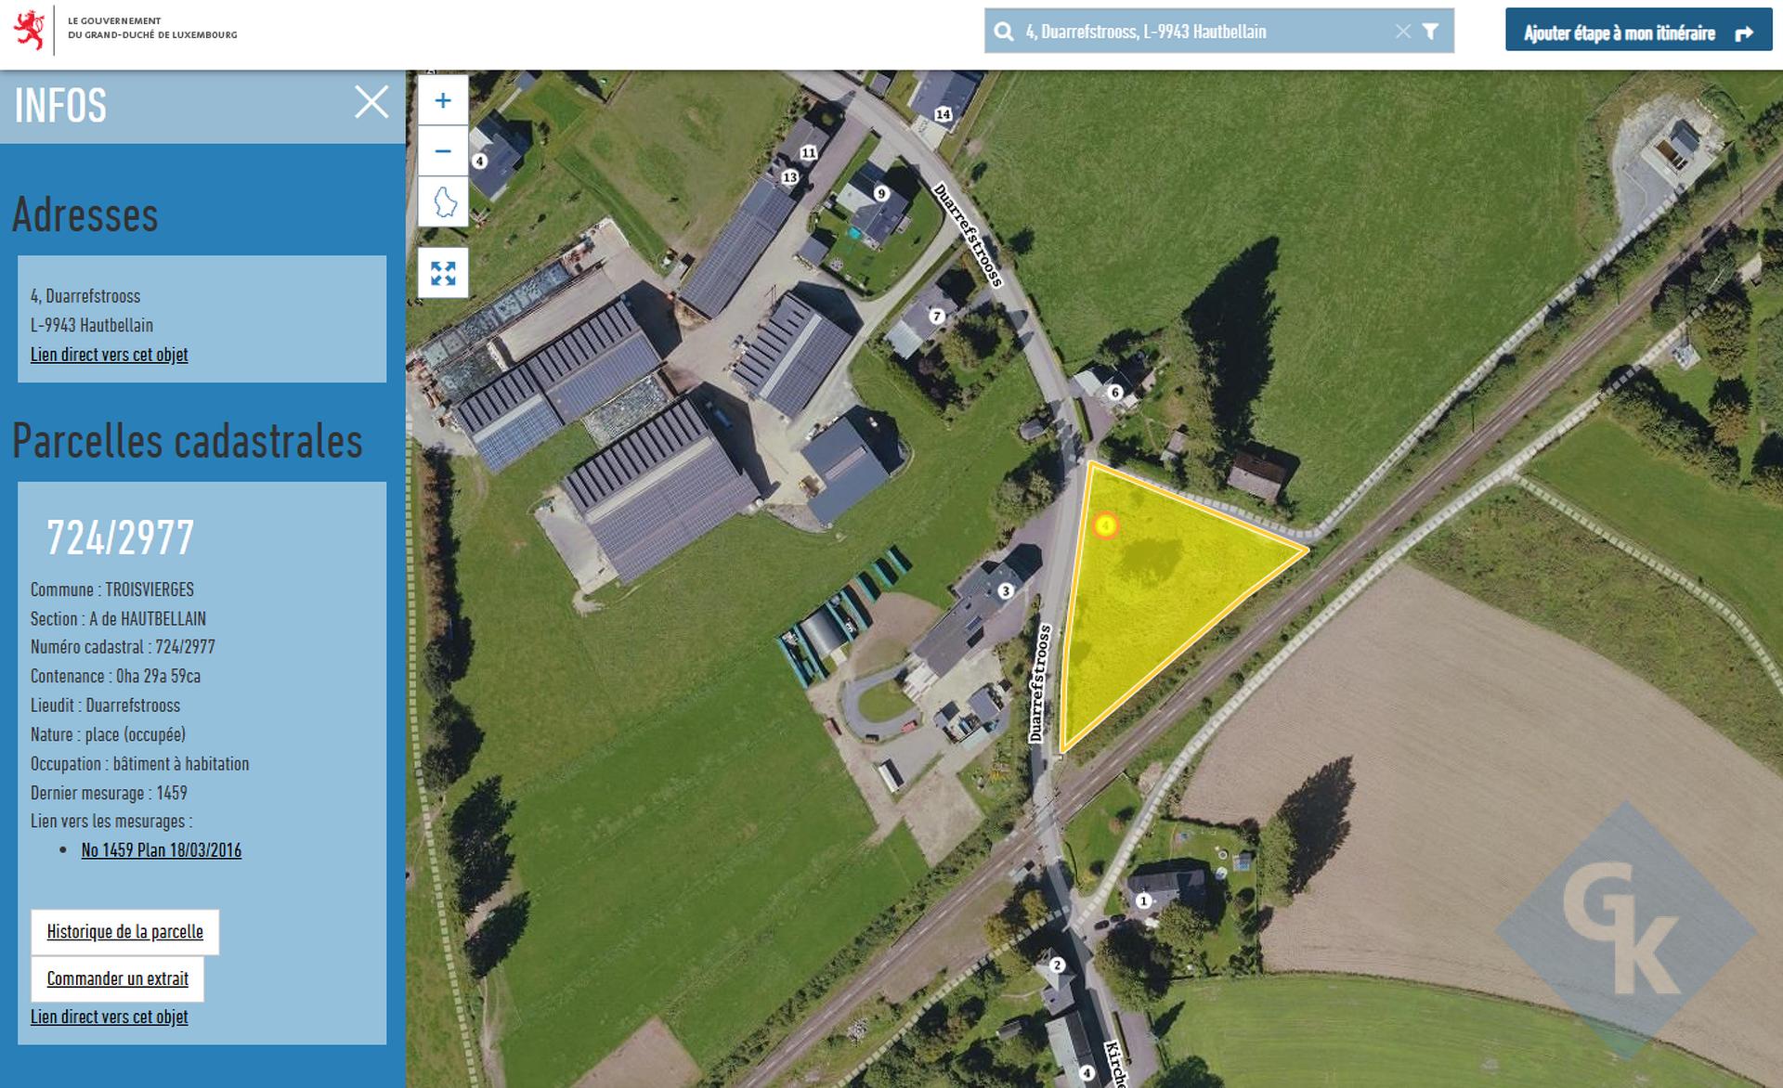The image size is (1783, 1088).
Task: Click the highlighted yellow parcel polygon
Action: (x=1152, y=594)
